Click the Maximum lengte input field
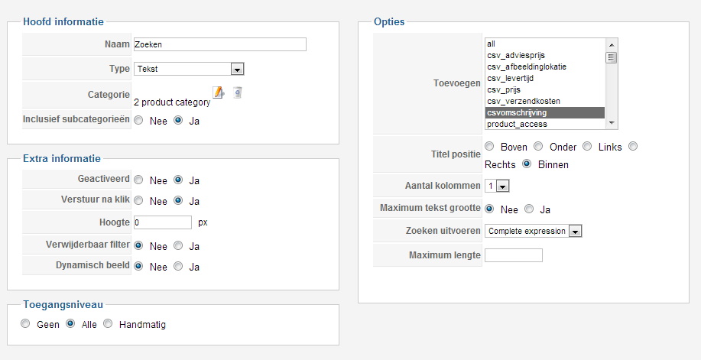This screenshot has width=701, height=360. (513, 255)
